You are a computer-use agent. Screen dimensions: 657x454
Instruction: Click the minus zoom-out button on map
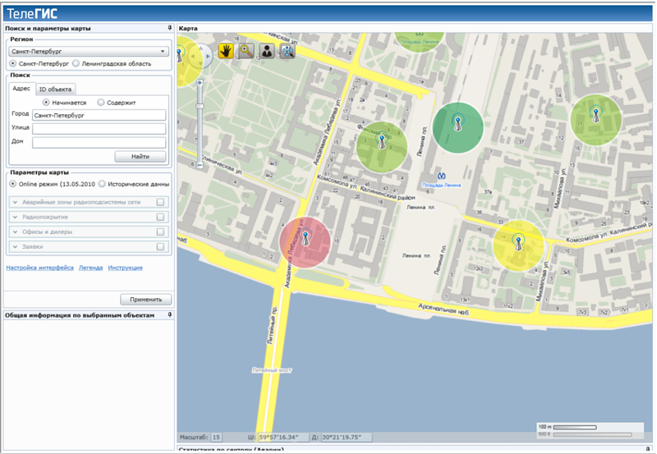(200, 164)
